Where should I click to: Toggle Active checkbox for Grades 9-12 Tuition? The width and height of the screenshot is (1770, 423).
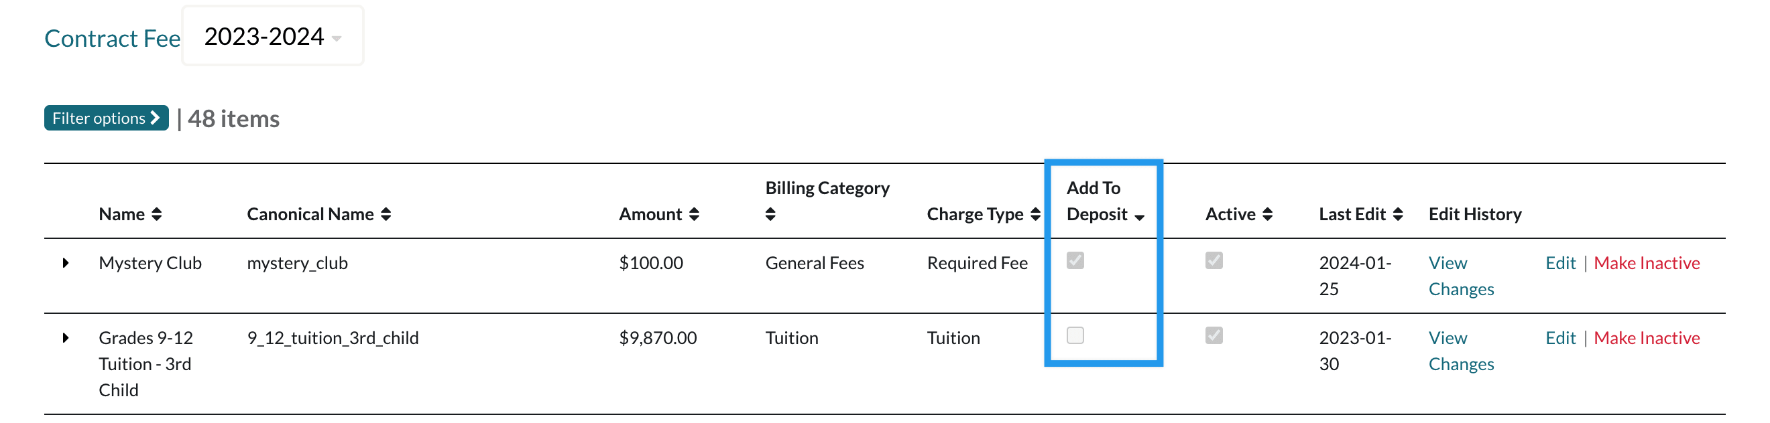pyautogui.click(x=1214, y=335)
